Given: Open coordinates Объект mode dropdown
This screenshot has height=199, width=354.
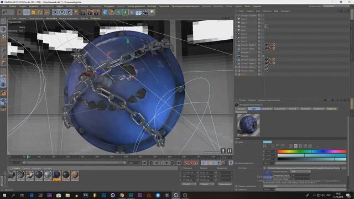Looking at the screenshot, I should click(189, 184).
